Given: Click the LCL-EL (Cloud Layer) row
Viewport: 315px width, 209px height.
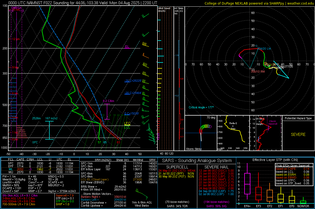Looking at the screenshot, I should coord(119,179).
